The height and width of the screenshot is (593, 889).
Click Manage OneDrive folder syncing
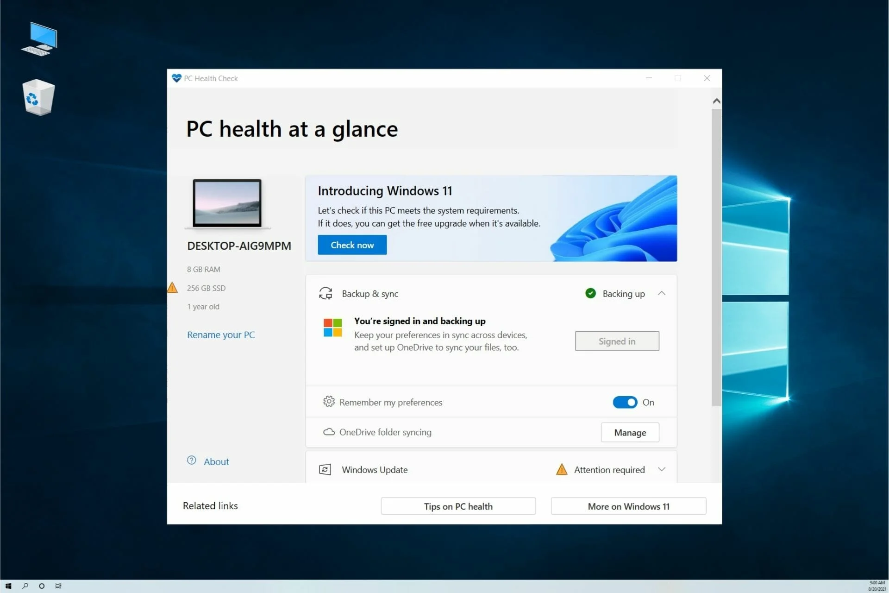[x=629, y=431]
